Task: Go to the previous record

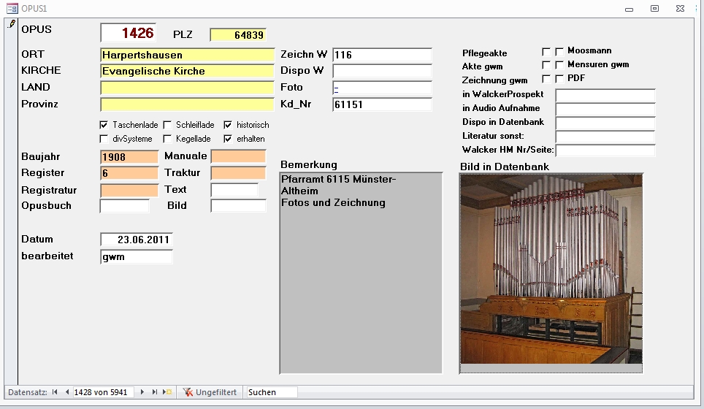Action: pos(67,392)
